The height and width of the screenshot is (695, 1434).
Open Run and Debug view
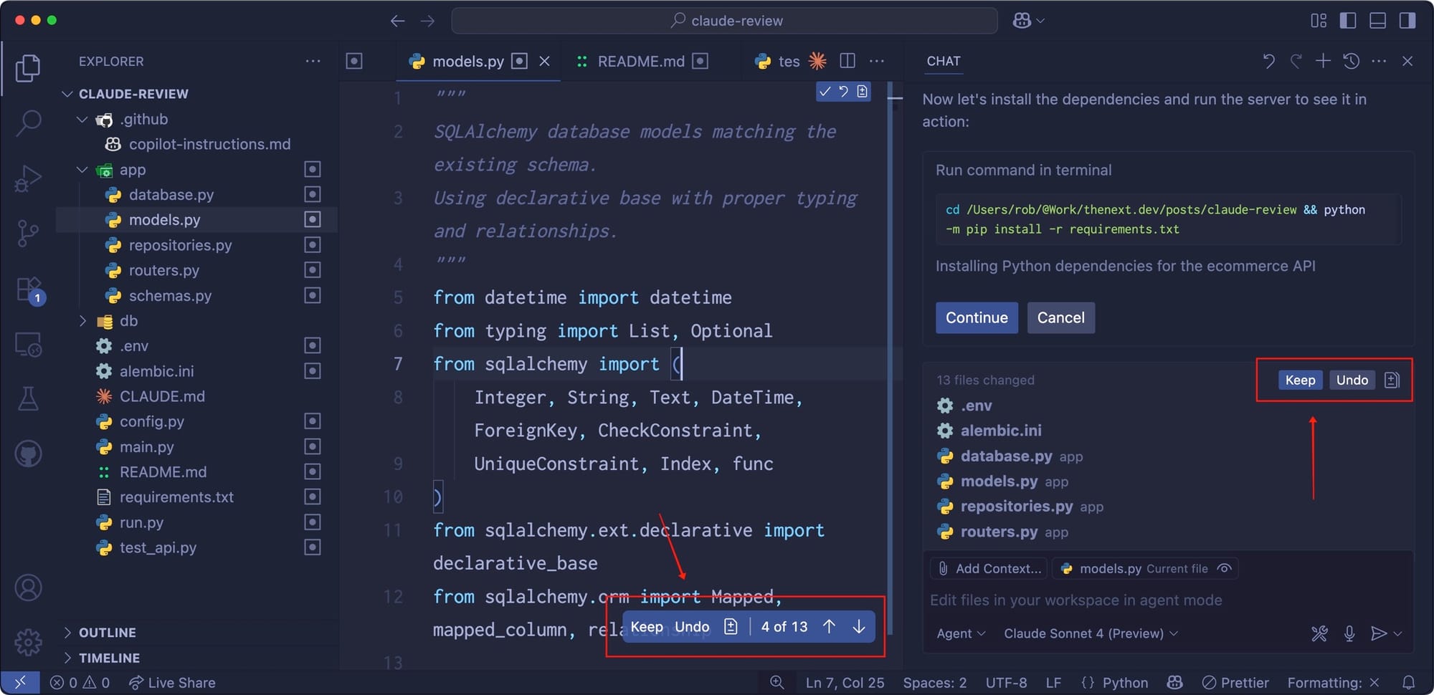(28, 178)
